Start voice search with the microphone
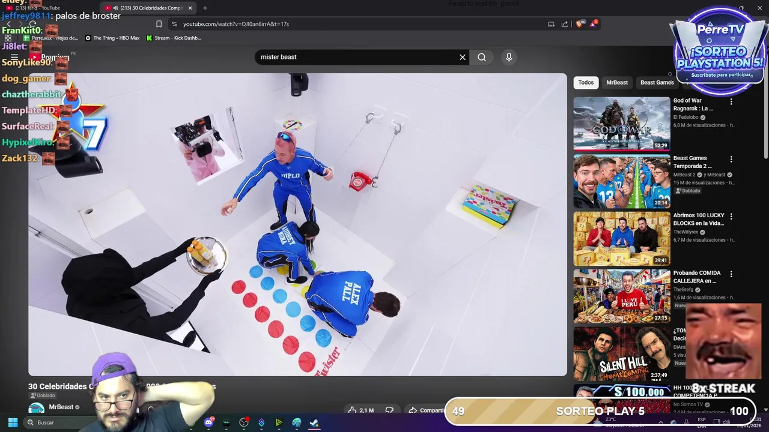769x432 pixels. 509,57
